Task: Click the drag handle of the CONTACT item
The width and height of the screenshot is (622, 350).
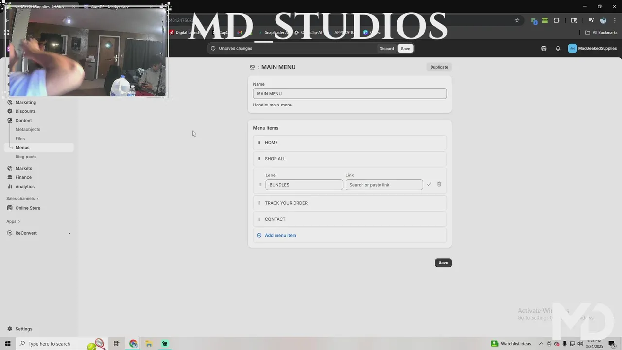Action: pyautogui.click(x=259, y=219)
